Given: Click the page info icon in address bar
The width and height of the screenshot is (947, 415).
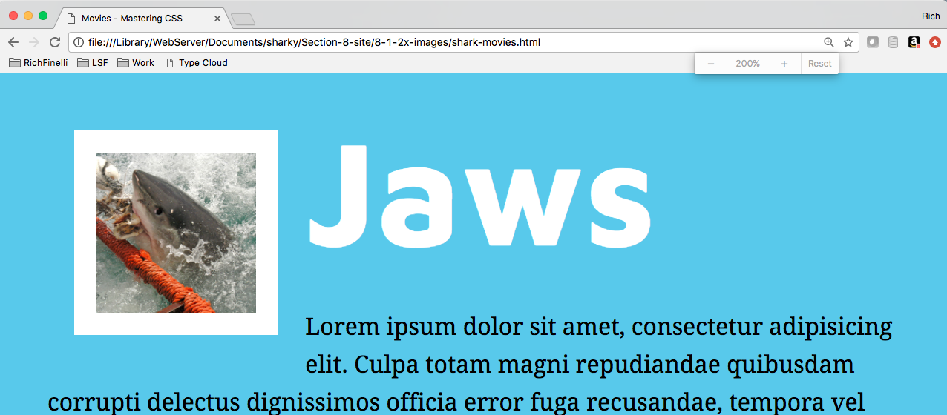Looking at the screenshot, I should (x=79, y=42).
